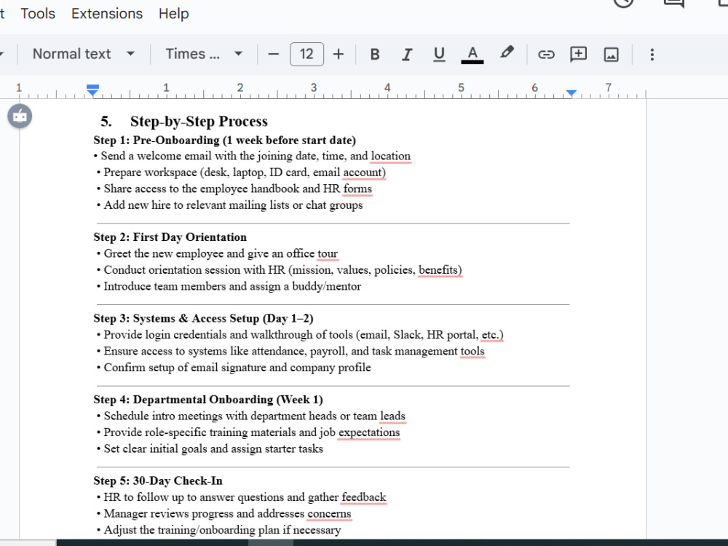
Task: Toggle italic formatting
Action: [407, 55]
